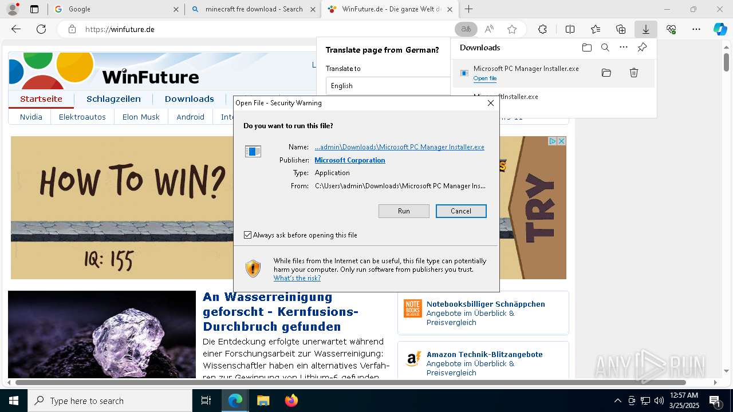Click the page vertical scrollbar thumb
This screenshot has height=412, width=733.
point(726,62)
